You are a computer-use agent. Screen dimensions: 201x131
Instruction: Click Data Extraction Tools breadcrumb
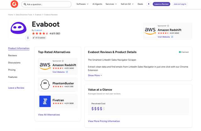click(x=24, y=15)
